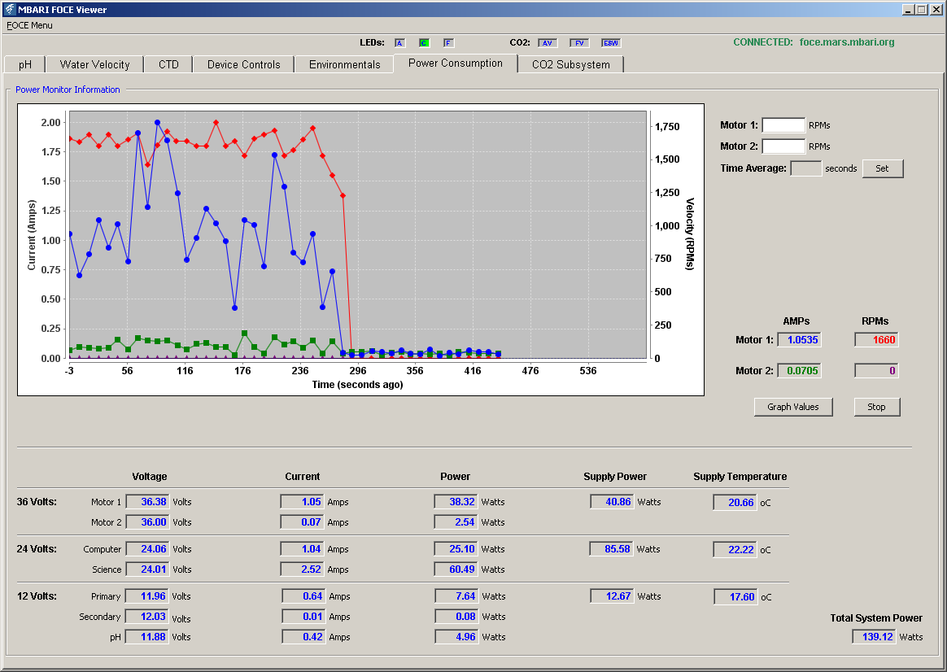947x672 pixels.
Task: Focus the Motor 2 RPMs input field
Action: point(783,146)
